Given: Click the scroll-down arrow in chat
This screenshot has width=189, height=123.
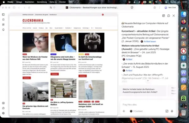Looking at the screenshot, I should (148, 80).
